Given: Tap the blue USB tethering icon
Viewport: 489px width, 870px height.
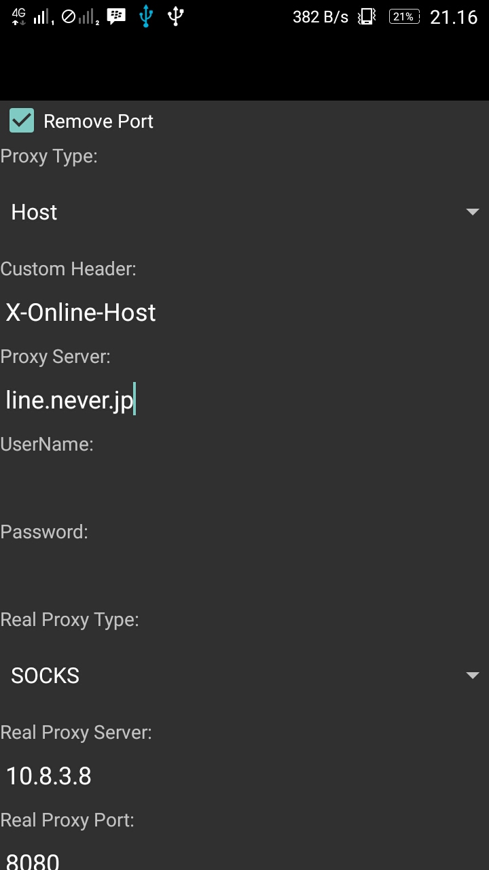Looking at the screenshot, I should (146, 16).
